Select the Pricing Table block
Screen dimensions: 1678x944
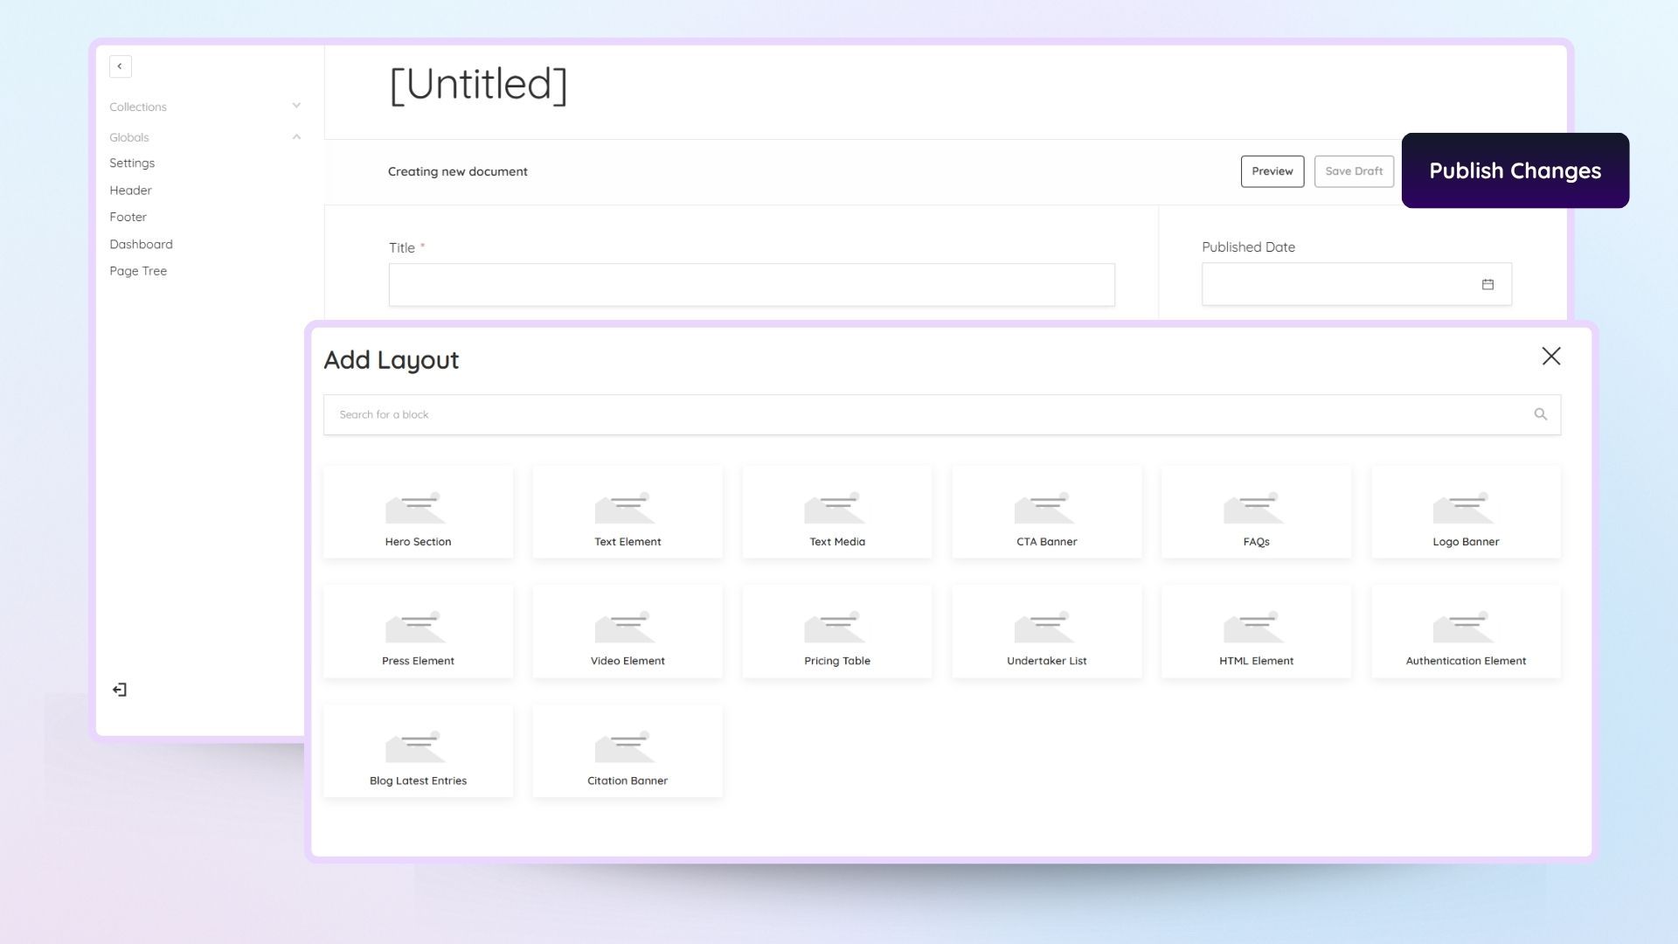point(836,631)
